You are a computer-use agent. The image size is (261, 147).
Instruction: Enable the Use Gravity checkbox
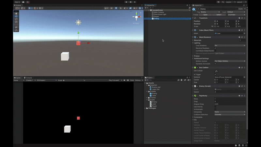[x=215, y=107]
